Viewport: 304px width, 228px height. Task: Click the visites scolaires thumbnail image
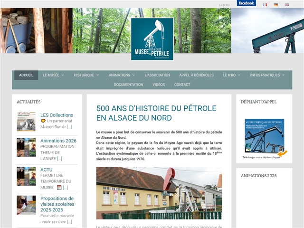coord(26,205)
